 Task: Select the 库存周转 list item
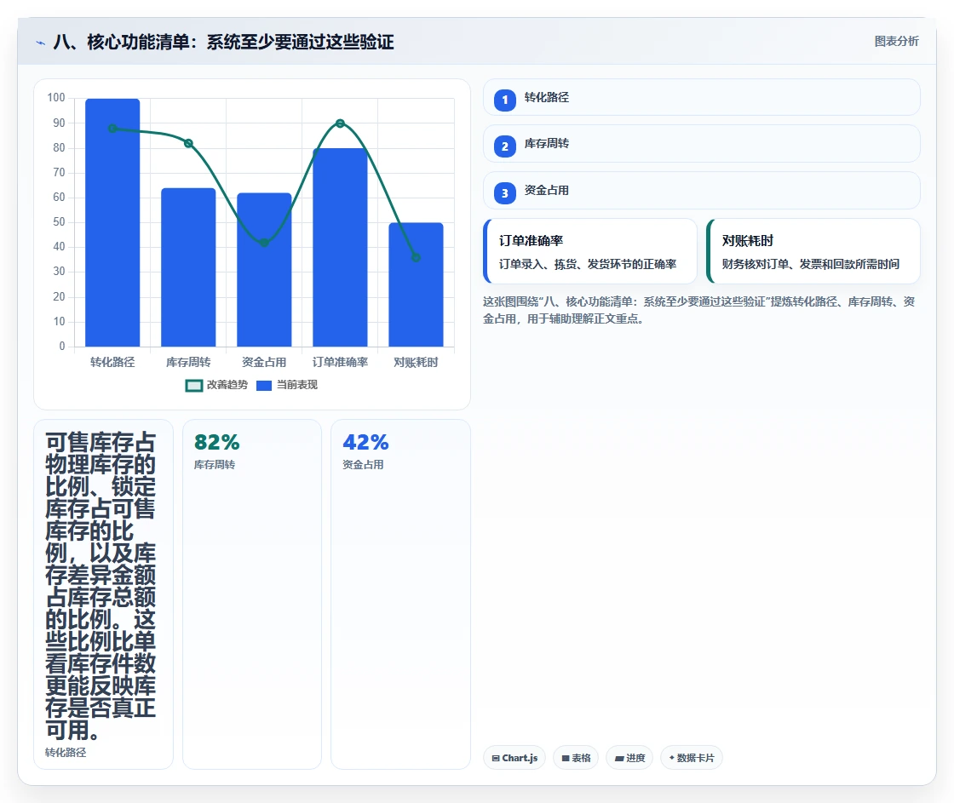point(702,144)
